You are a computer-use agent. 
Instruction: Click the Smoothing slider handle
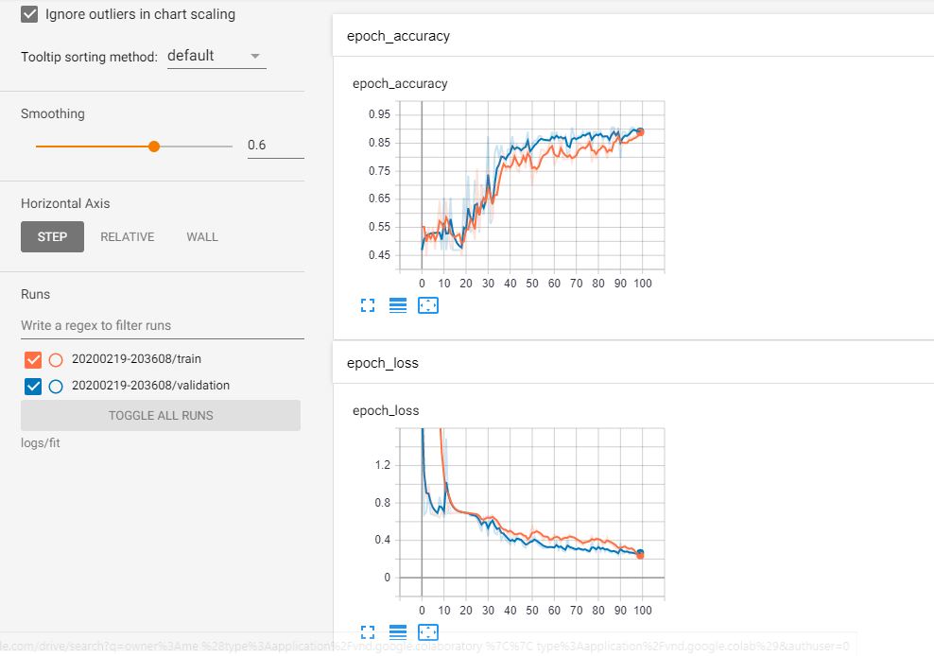click(154, 146)
